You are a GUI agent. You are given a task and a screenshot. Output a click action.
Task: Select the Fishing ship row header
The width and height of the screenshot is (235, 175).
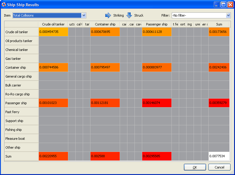tap(22, 130)
